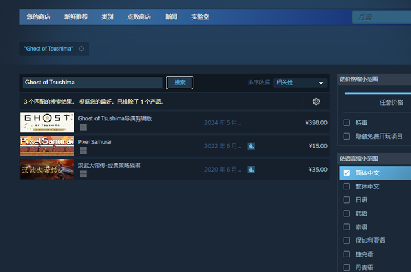The width and height of the screenshot is (411, 272).
Task: Click Windows icon under Pixel Samurai
Action: [83, 150]
